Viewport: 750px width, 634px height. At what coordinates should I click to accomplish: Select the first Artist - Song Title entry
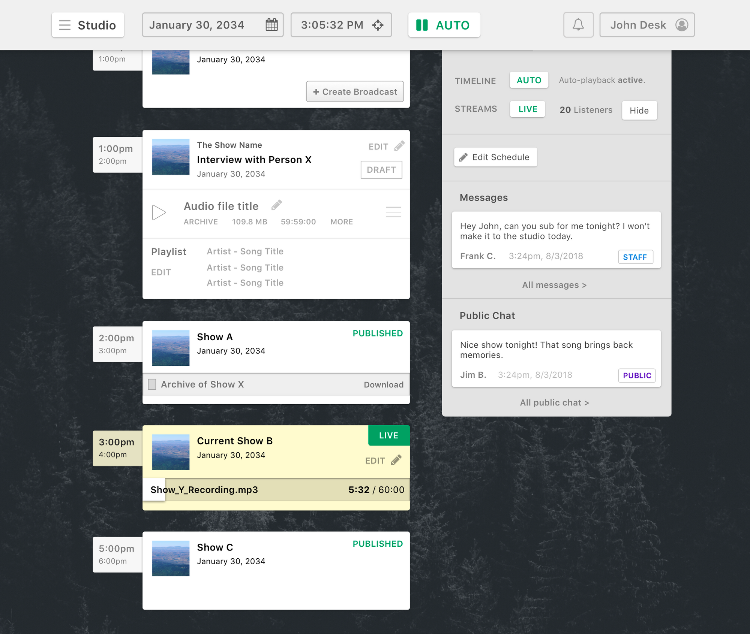coord(245,251)
